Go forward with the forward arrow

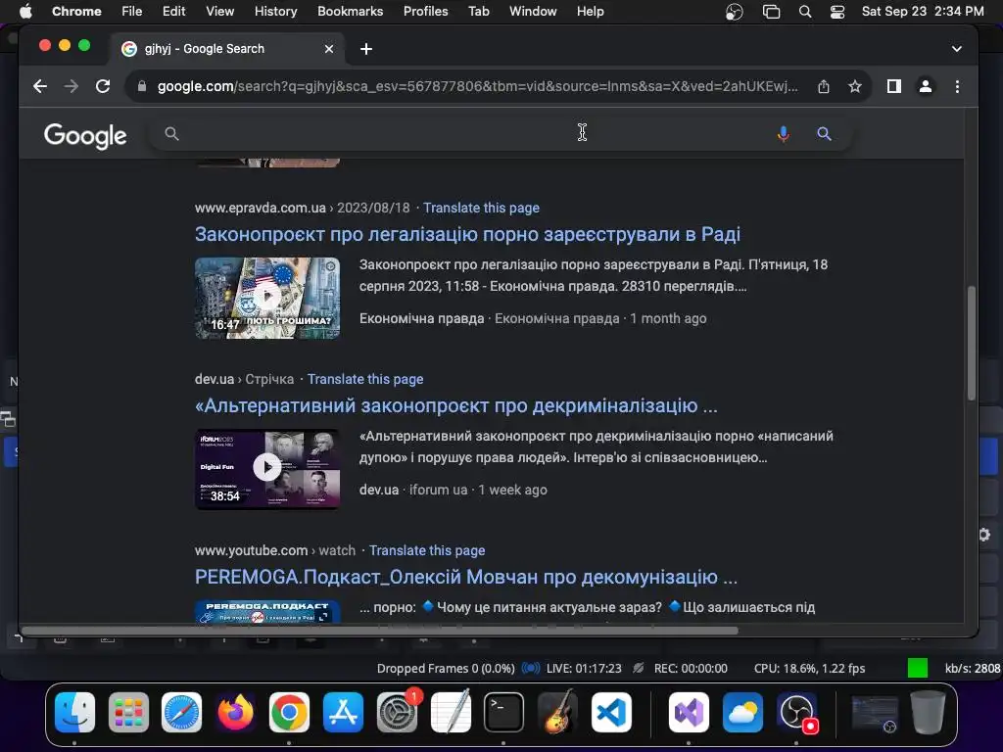[71, 86]
